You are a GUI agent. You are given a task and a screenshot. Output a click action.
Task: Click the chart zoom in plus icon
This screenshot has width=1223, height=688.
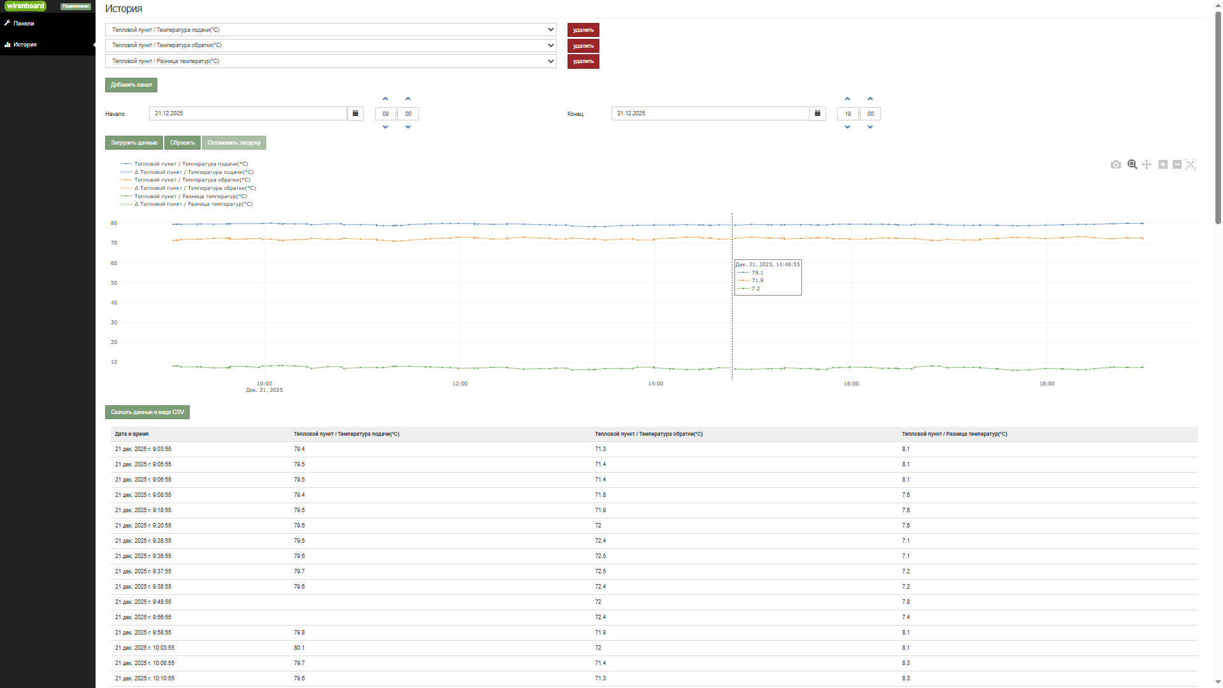[x=1163, y=164]
